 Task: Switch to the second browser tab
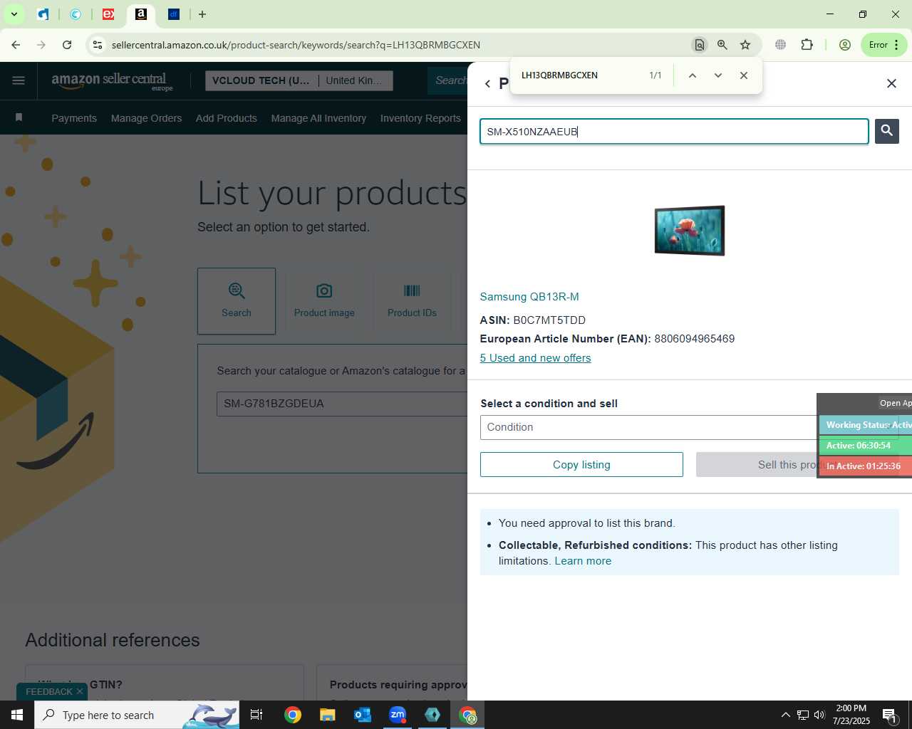(x=76, y=14)
